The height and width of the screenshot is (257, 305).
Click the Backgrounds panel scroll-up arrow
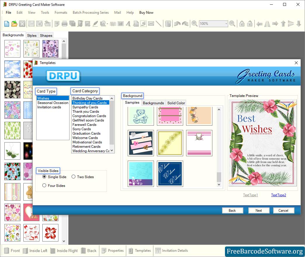64,41
